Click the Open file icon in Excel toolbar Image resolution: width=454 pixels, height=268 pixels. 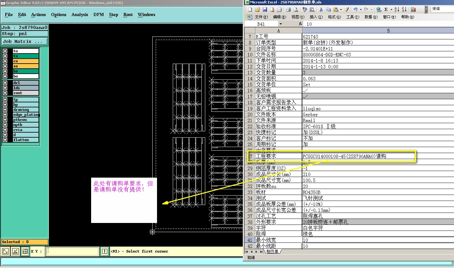click(x=258, y=9)
